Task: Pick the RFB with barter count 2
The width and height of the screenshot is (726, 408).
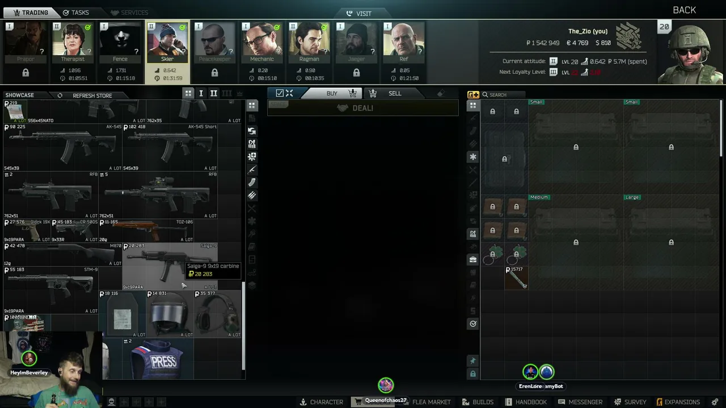Action: click(x=51, y=195)
